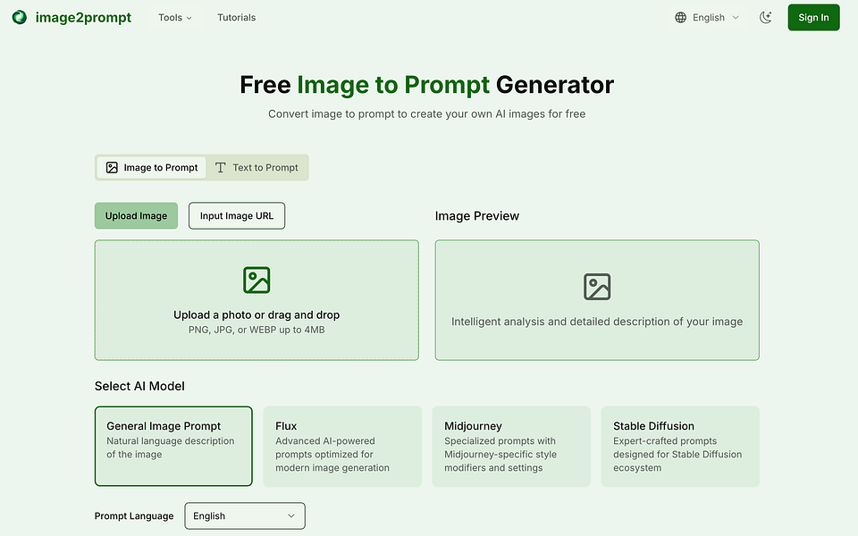
Task: Open the Tools dropdown menu
Action: coord(175,18)
